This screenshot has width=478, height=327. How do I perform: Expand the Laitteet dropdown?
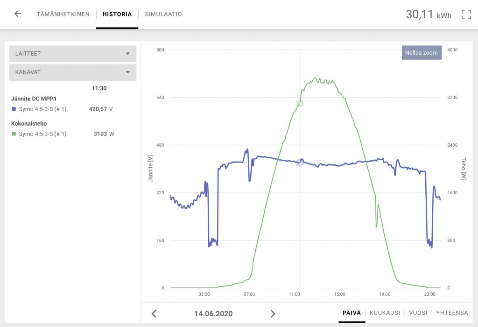click(72, 54)
